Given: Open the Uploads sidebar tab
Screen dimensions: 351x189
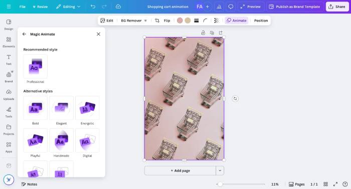Looking at the screenshot, I should pyautogui.click(x=9, y=95).
